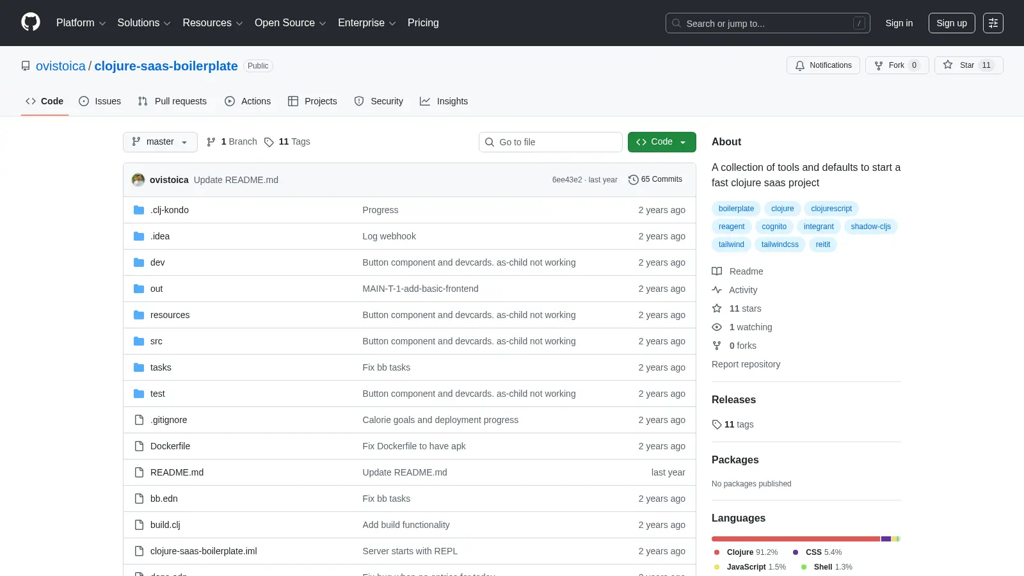Open the Actions tab

pyautogui.click(x=248, y=101)
